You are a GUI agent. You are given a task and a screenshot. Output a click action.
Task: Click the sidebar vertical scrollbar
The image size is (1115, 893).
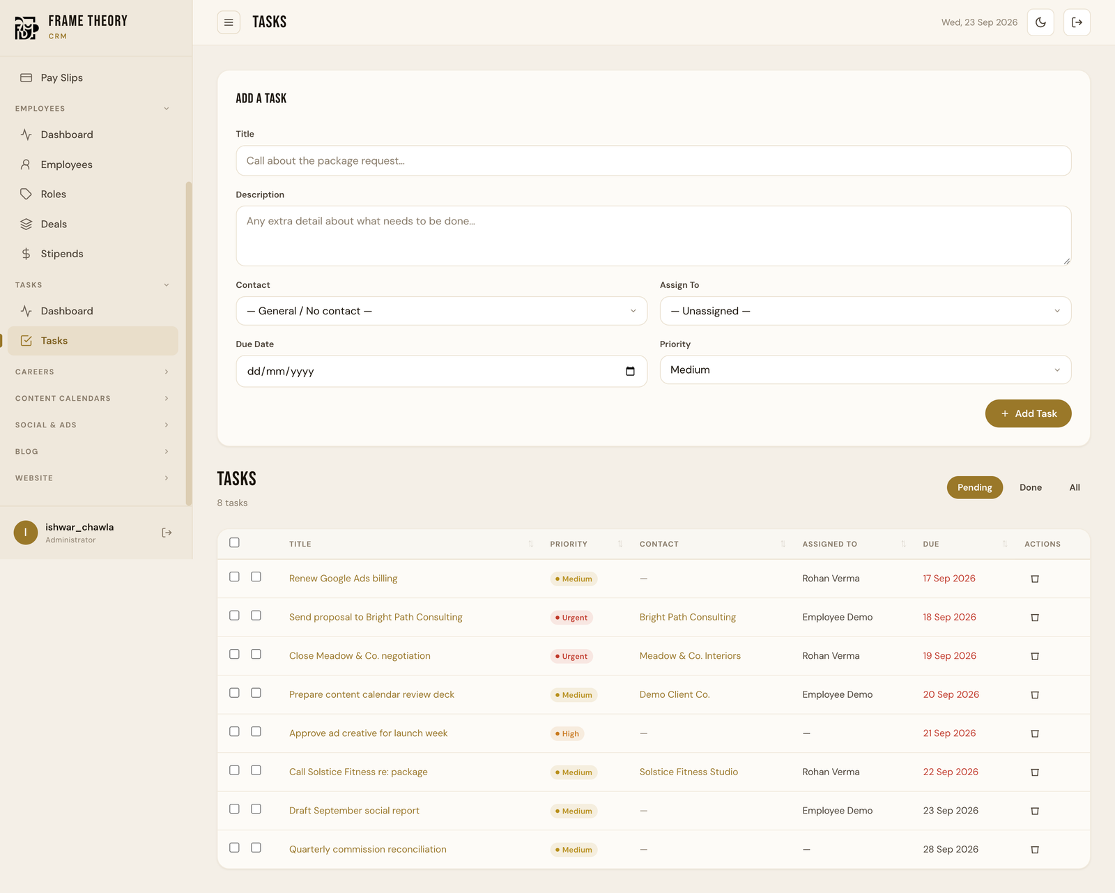click(x=188, y=344)
